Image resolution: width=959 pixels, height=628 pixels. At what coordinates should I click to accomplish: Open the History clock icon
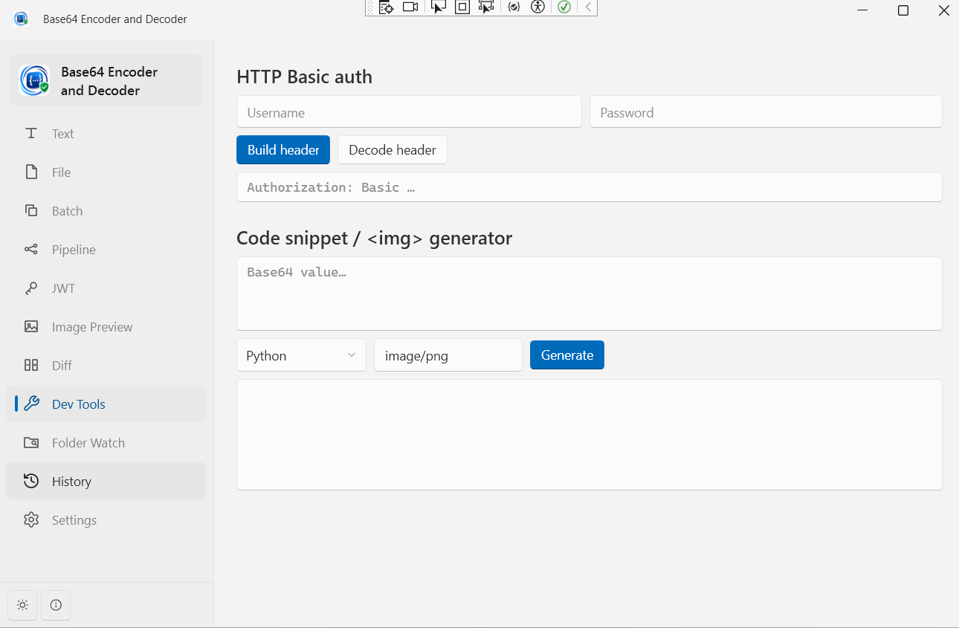[31, 482]
